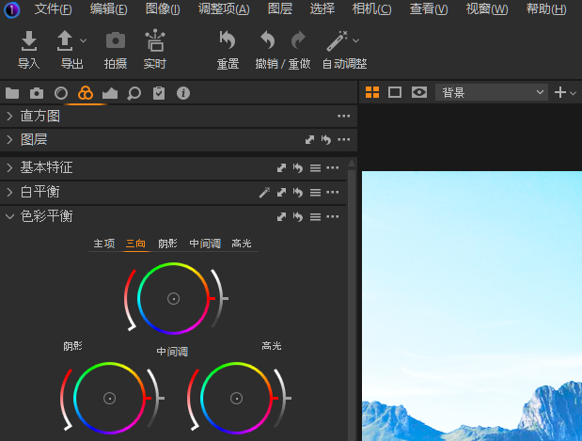Reset the 图层 panel adjustments
The image size is (582, 441).
click(326, 139)
